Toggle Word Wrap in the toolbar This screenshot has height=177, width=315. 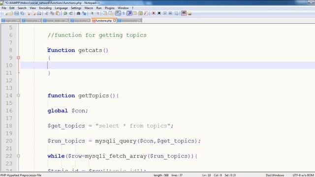(x=118, y=13)
